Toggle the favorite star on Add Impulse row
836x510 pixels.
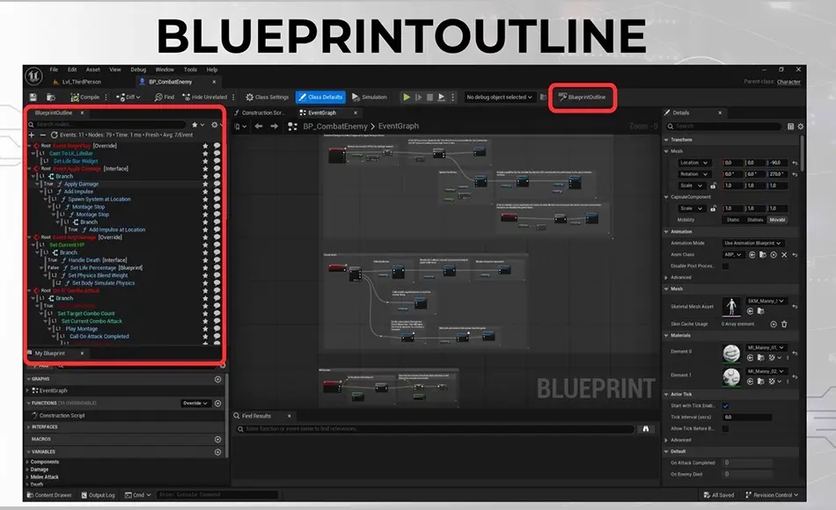pos(205,192)
